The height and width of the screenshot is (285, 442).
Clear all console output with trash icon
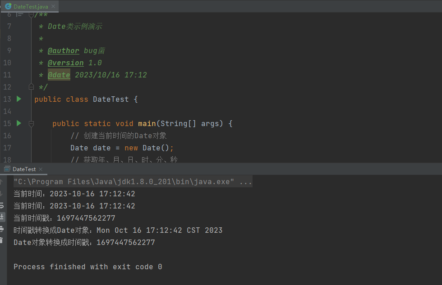coord(1,240)
